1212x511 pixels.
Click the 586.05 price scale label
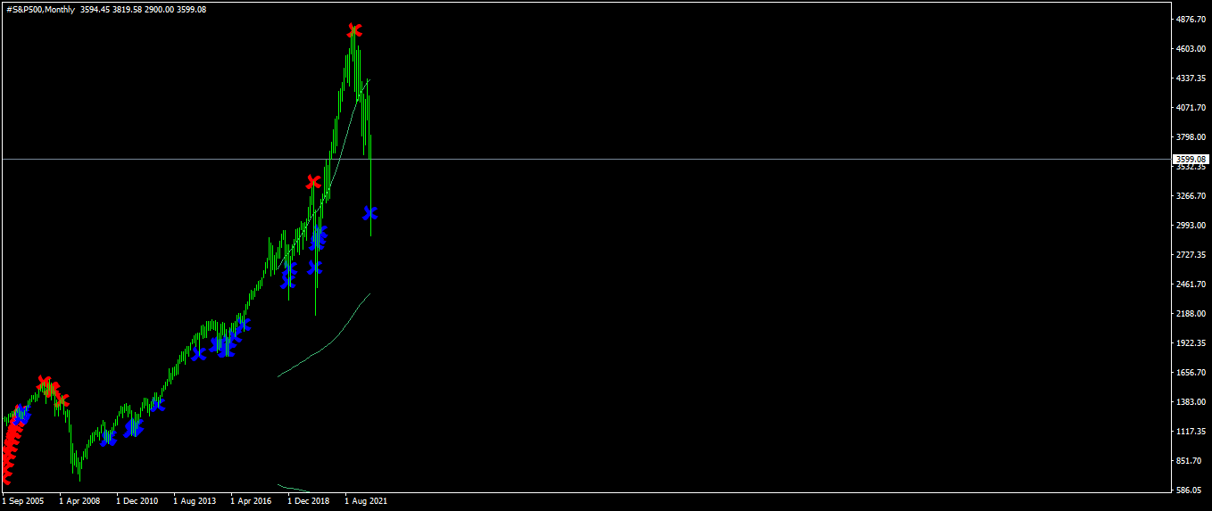1191,490
